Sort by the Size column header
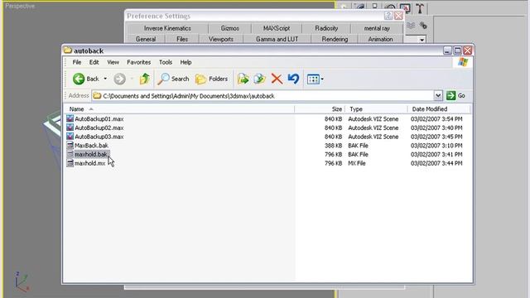The width and height of the screenshot is (530, 298). click(x=320, y=109)
